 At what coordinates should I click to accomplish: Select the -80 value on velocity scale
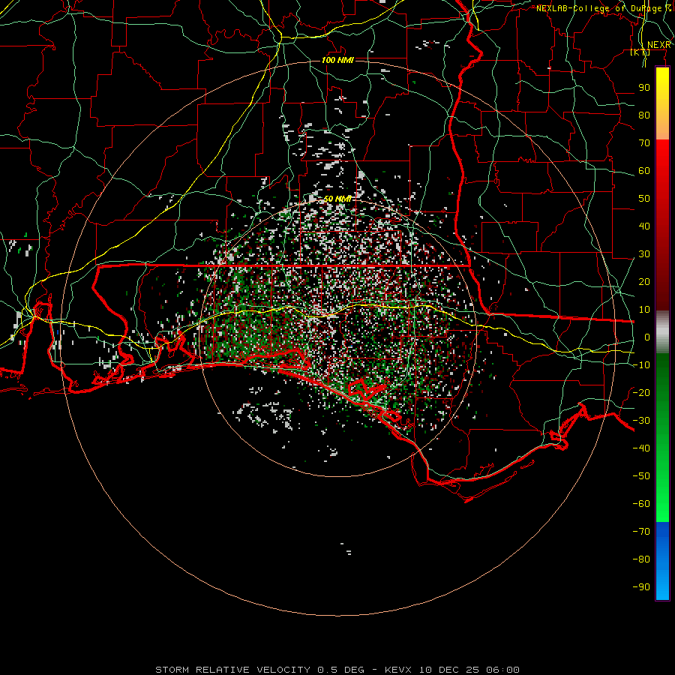coord(641,559)
